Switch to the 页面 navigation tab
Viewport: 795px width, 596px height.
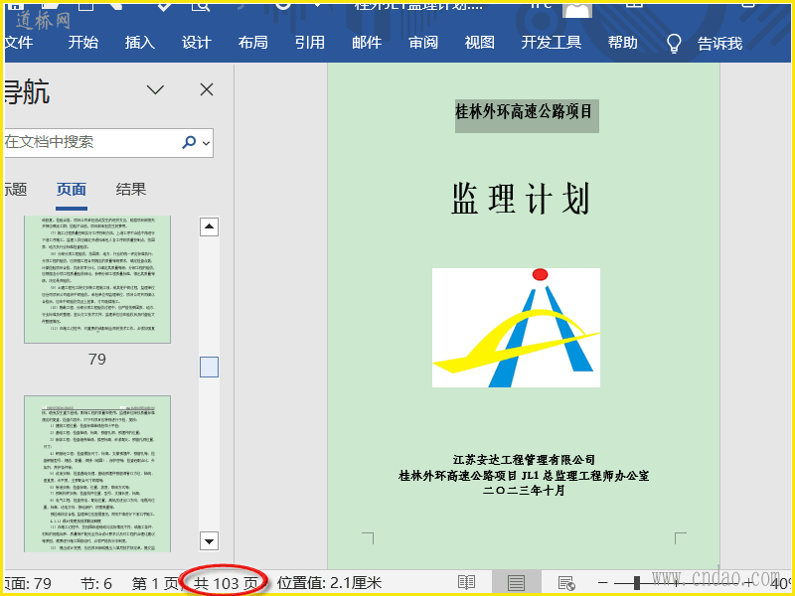(x=71, y=190)
